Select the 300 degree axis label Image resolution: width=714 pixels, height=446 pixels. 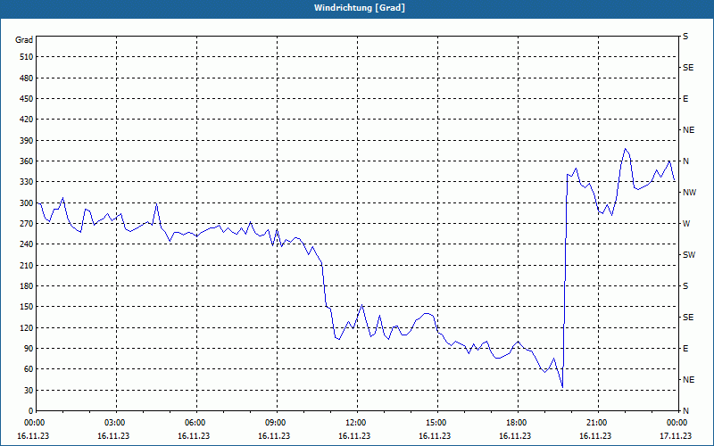tap(27, 203)
